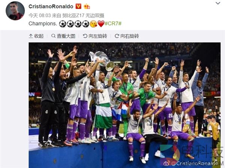Viewport: 225px width, 168px height.
Task: Open the #CR7# hashtag topic
Action: pyautogui.click(x=113, y=24)
